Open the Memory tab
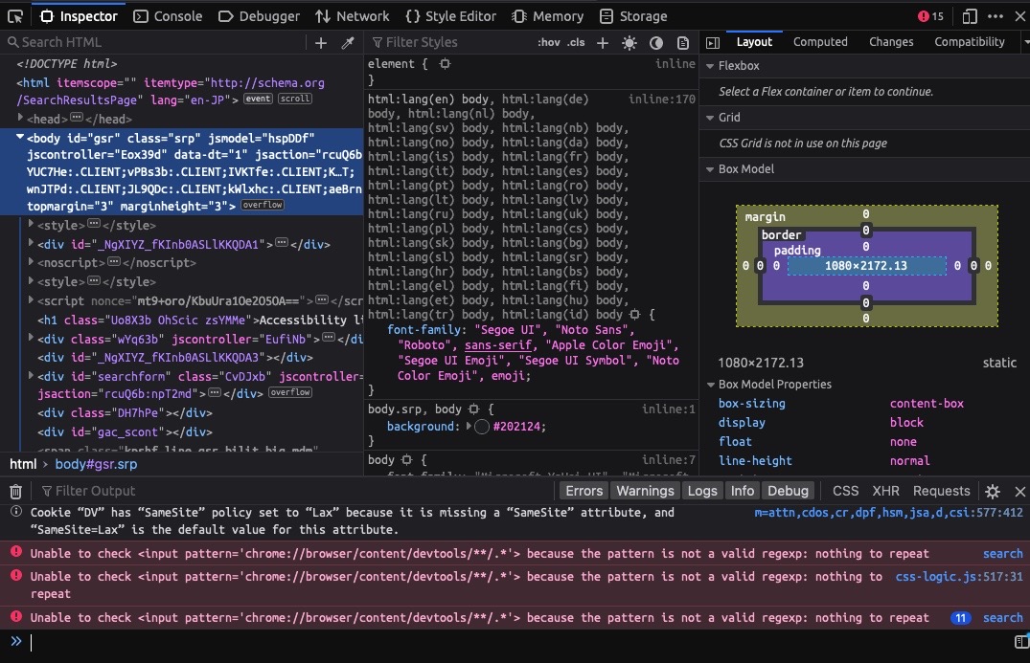 click(548, 16)
